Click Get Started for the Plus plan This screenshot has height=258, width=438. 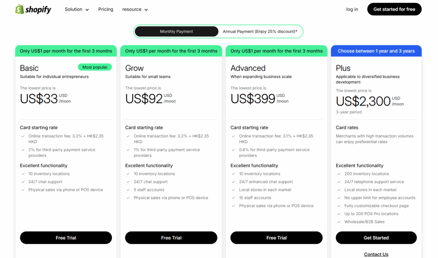point(376,238)
